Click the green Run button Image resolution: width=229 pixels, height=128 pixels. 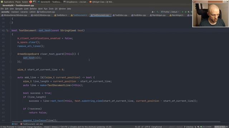pyautogui.click(x=182, y=12)
